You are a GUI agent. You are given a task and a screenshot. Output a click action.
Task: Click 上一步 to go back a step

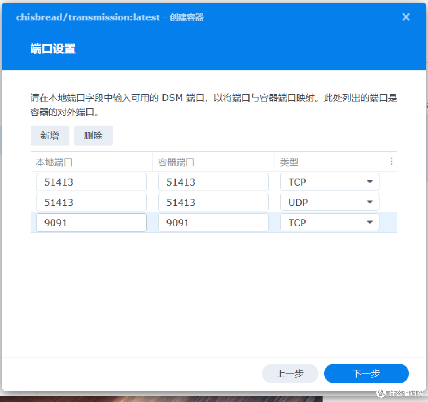pos(290,373)
